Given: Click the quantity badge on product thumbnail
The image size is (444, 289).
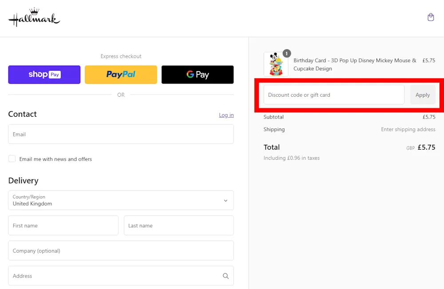Looking at the screenshot, I should tap(287, 54).
